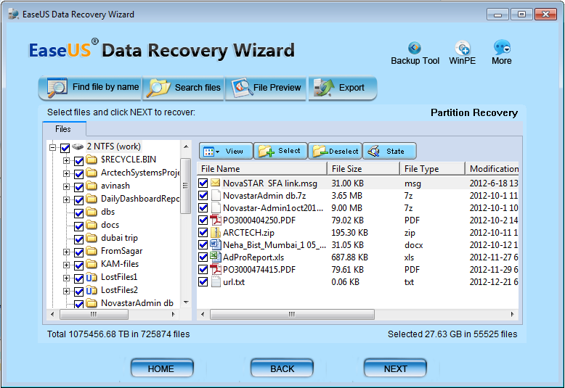This screenshot has width=565, height=388.
Task: Click the msg envelope icon for NovaSTAR SFA link
Action: pyautogui.click(x=216, y=183)
